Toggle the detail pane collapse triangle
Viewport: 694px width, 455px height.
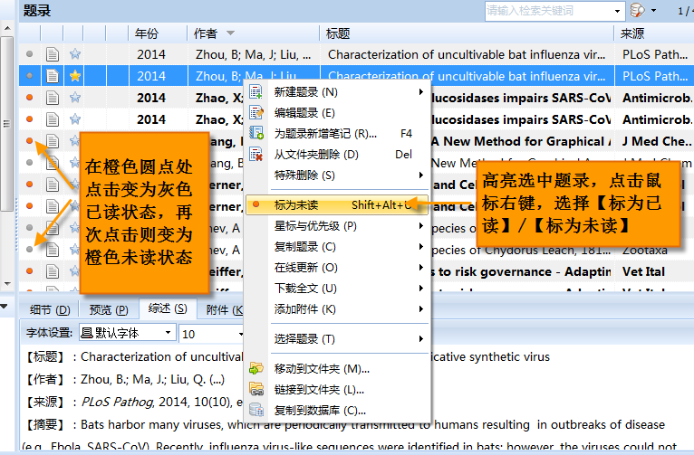coord(4,306)
